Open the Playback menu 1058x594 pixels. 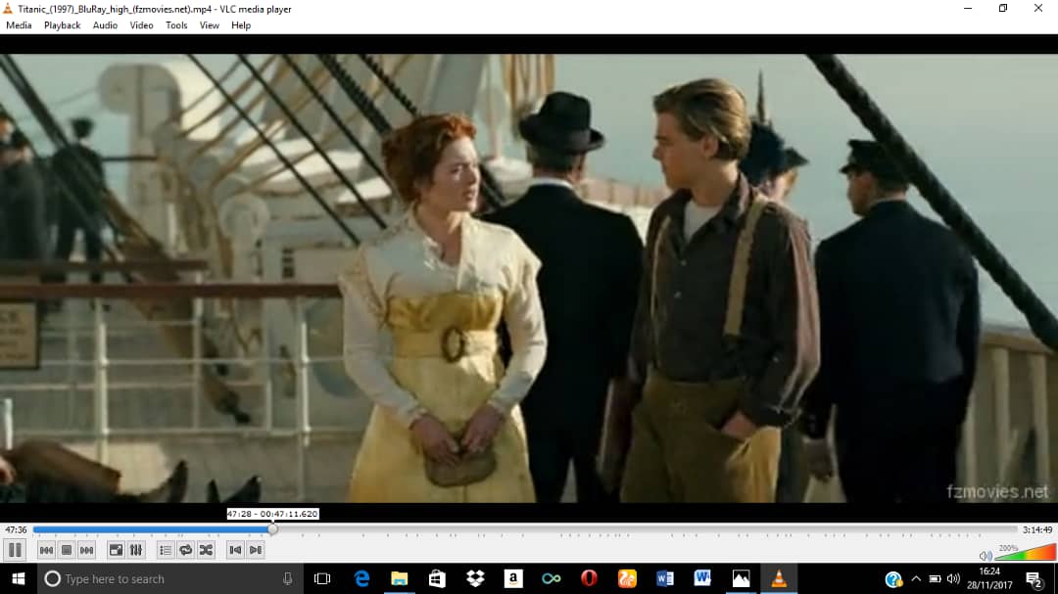pyautogui.click(x=62, y=25)
